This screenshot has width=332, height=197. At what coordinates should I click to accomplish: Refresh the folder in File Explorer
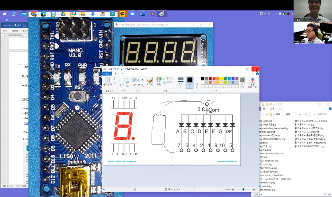point(306,114)
